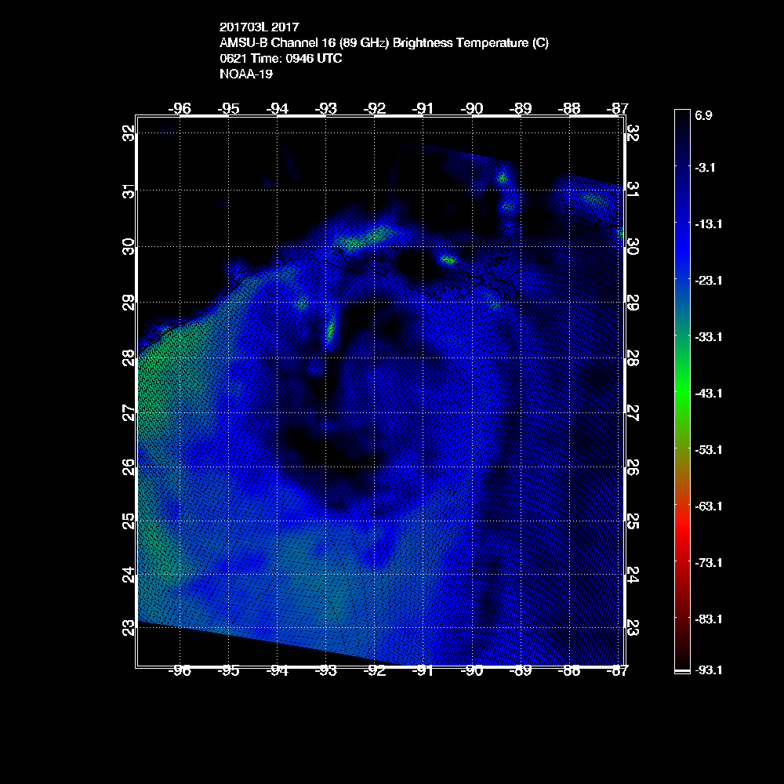Click the -90 label on the top axis
This screenshot has height=784, width=784.
point(472,108)
